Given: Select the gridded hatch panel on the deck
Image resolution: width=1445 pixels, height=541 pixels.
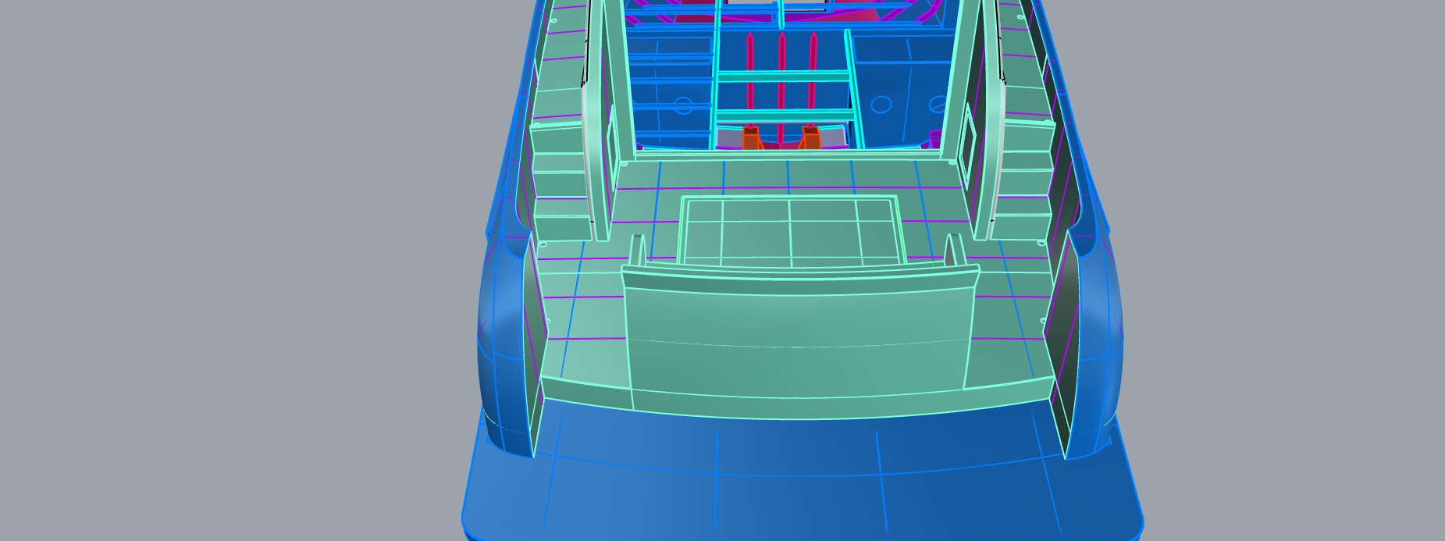Looking at the screenshot, I should [790, 231].
